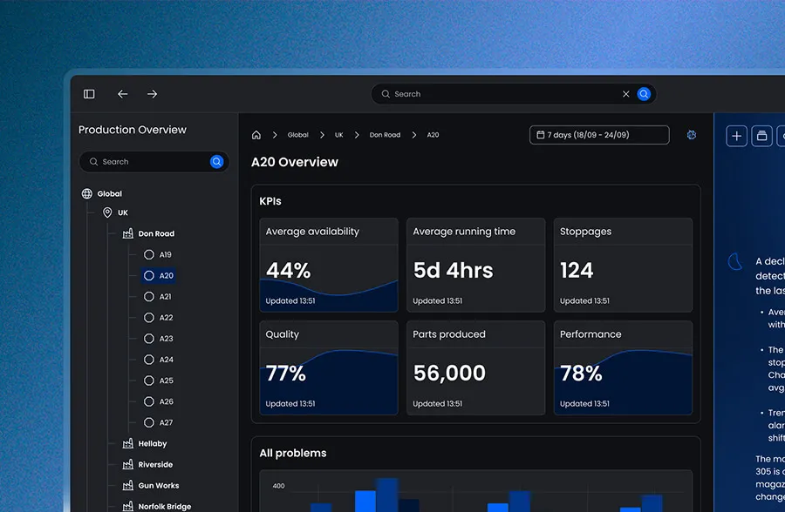Select the A21 radio button
785x512 pixels.
pyautogui.click(x=149, y=296)
